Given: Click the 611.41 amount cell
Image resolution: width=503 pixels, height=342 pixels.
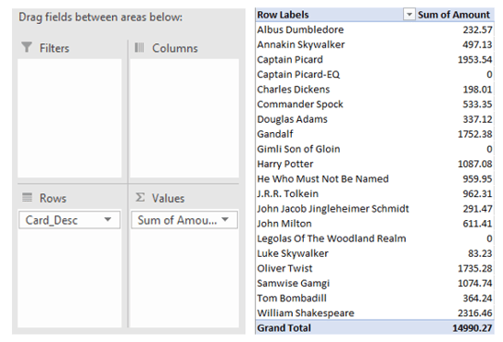Looking at the screenshot, I should tap(477, 223).
